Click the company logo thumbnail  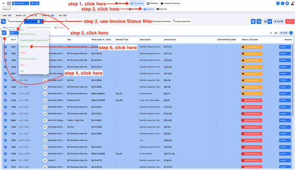(9, 4)
